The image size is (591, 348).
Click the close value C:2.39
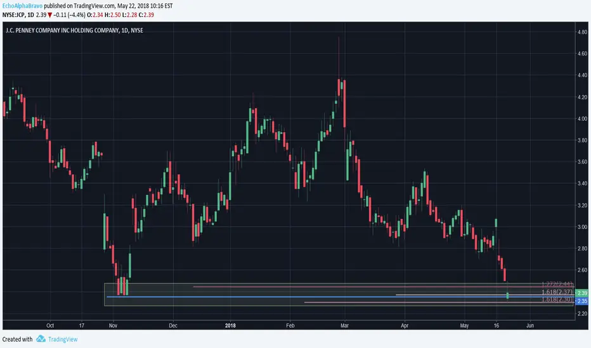146,15
